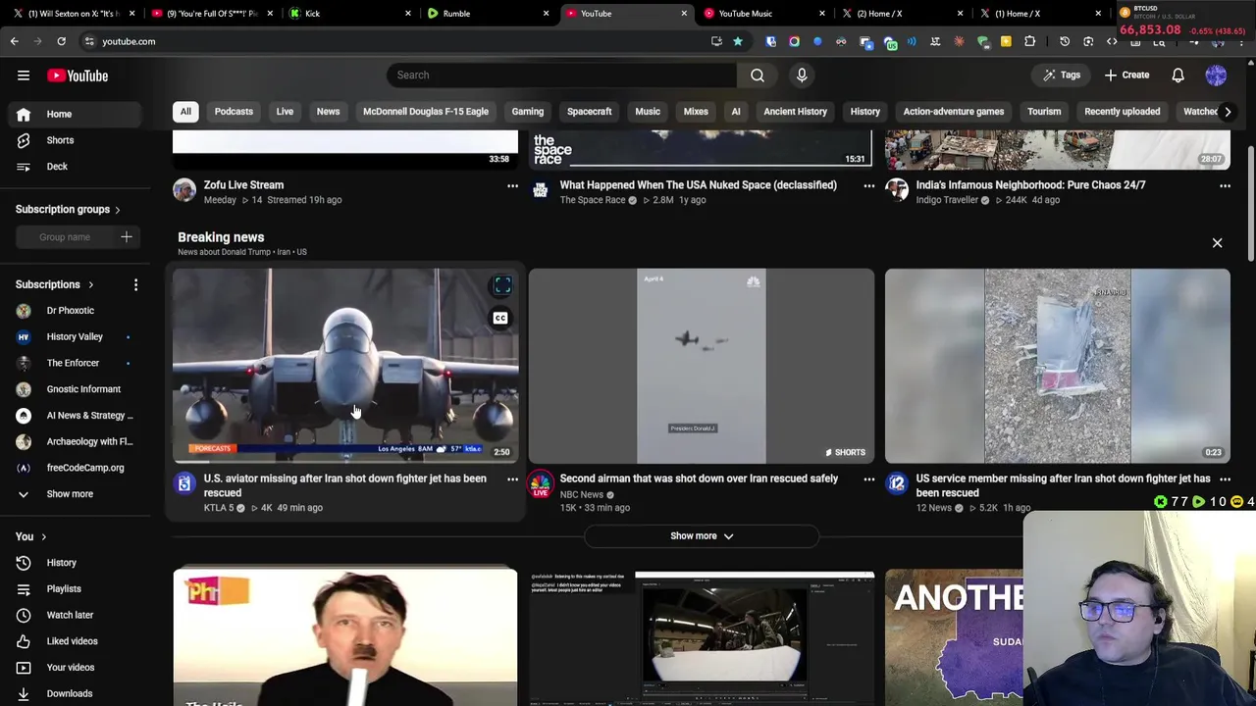Screen dimensions: 1256x706
Task: Open Liked videos in the sidebar
Action: pos(72,641)
